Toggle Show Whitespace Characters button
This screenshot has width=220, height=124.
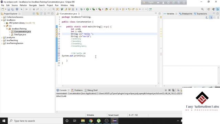(77, 9)
